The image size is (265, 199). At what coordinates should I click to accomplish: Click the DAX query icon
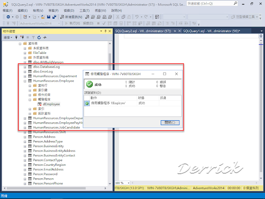coord(110,17)
